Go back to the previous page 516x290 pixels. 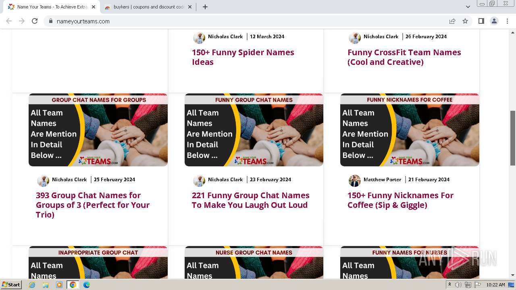[9, 21]
